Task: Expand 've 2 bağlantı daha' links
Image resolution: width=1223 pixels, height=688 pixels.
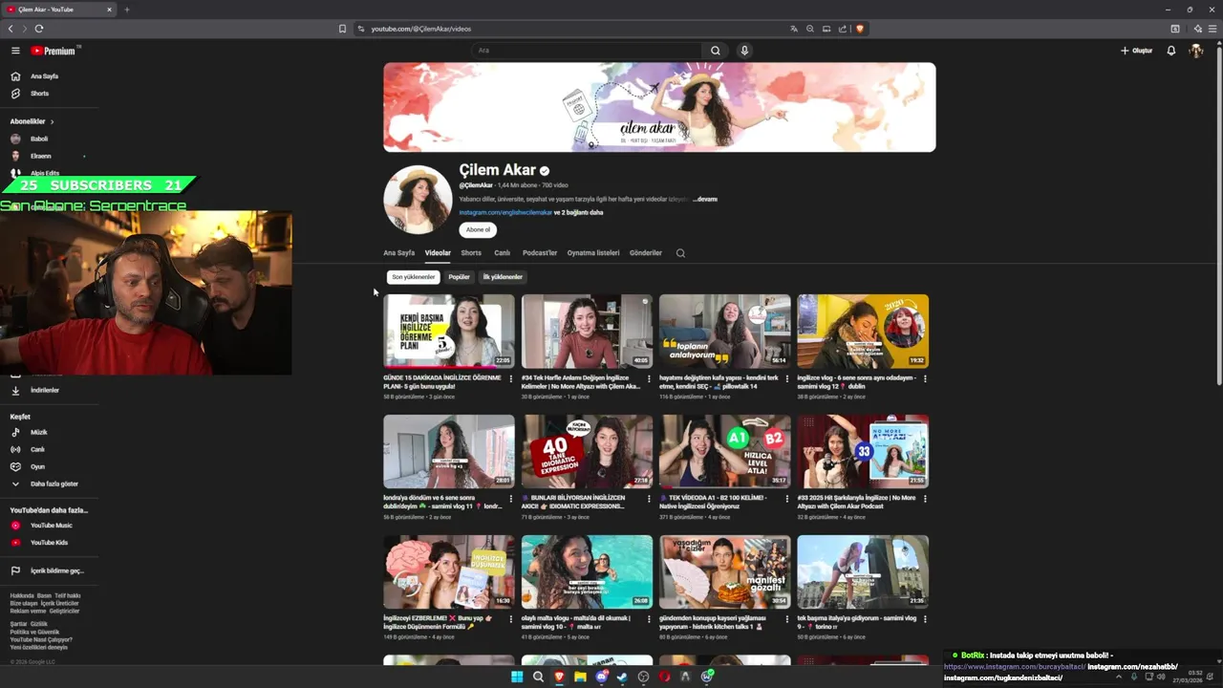Action: (578, 212)
